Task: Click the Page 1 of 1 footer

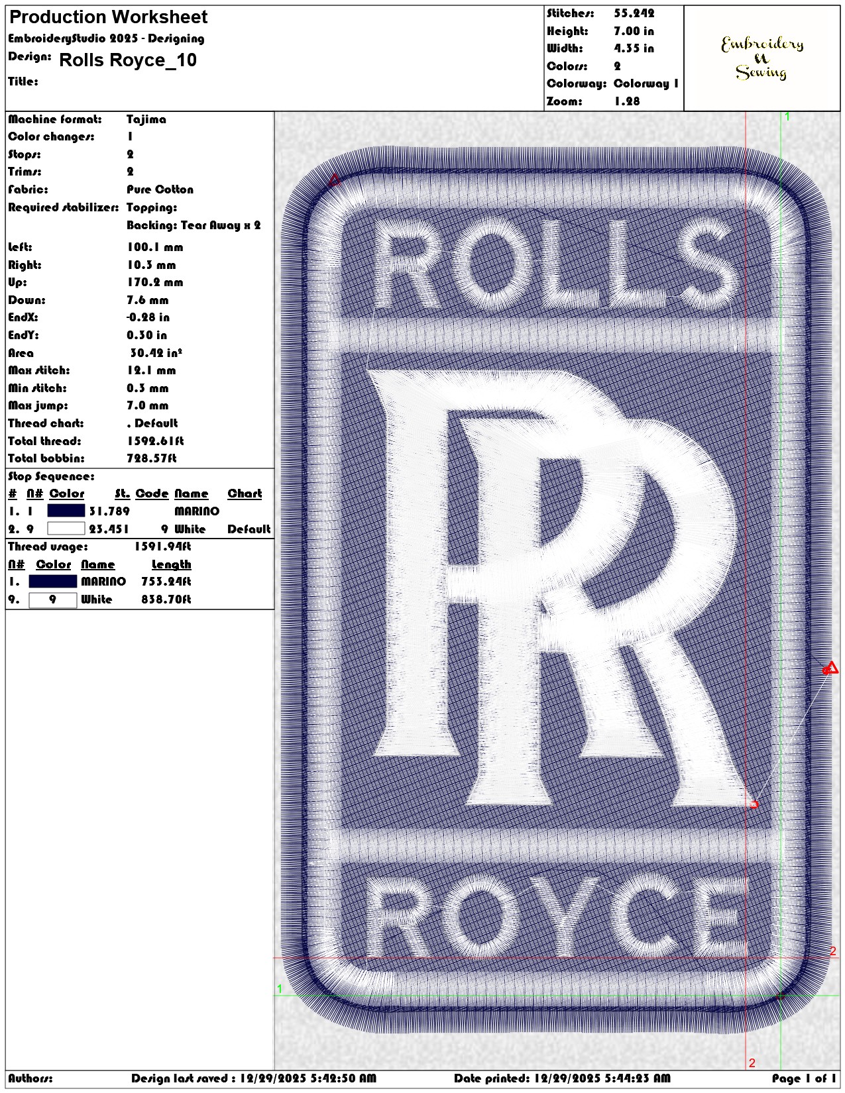Action: point(804,1078)
